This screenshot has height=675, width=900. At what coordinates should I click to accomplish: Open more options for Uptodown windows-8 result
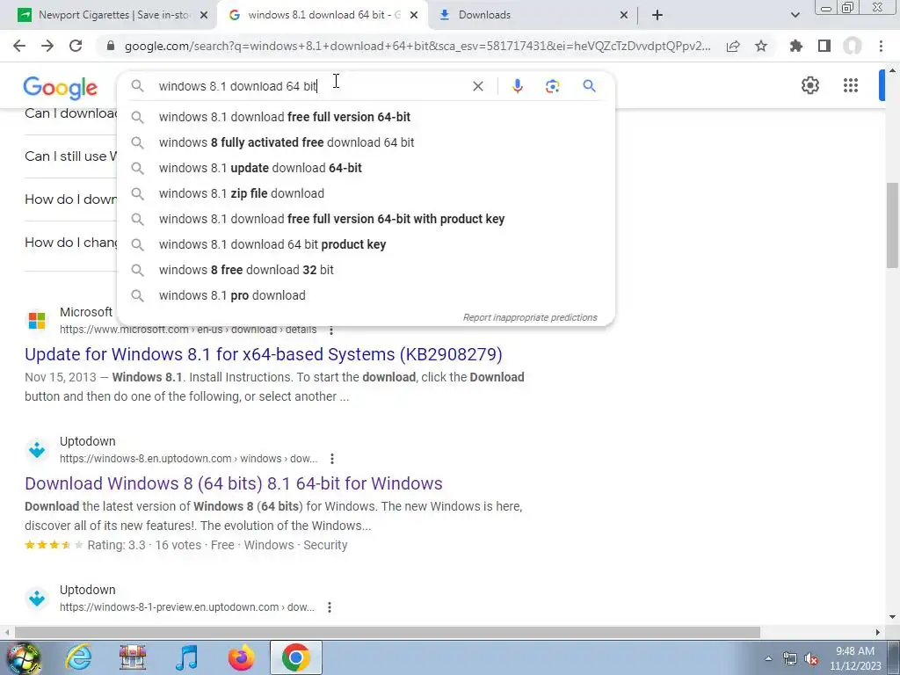tap(331, 459)
